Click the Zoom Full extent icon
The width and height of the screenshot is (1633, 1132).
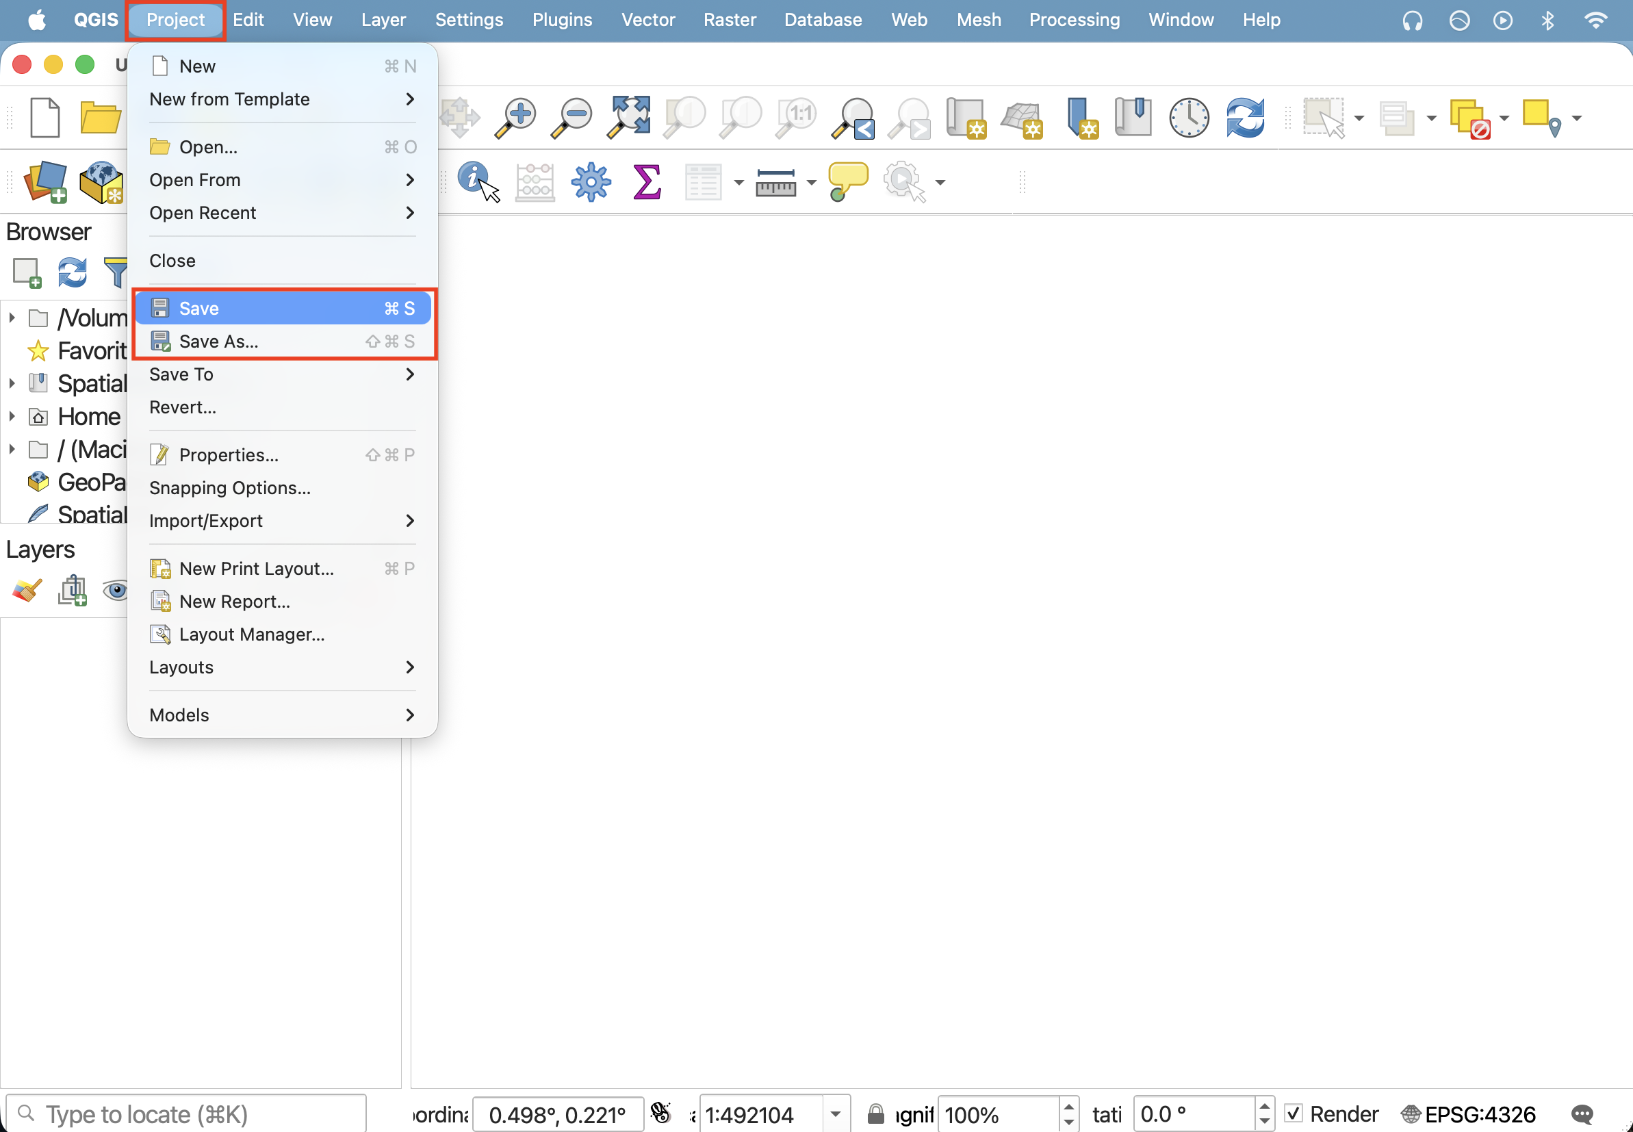628,117
